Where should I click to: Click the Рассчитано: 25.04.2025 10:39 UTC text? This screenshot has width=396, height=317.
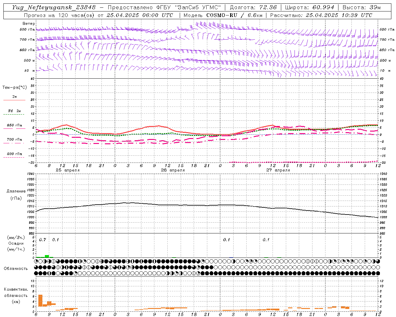click(x=321, y=15)
